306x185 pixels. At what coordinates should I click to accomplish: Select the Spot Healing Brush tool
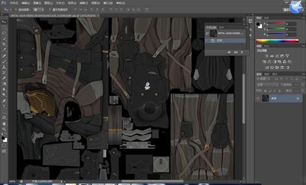click(4, 56)
